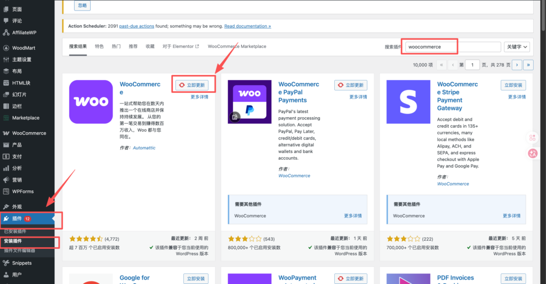
Task: Open 评论 comments icon in sidebar
Action: (6, 21)
